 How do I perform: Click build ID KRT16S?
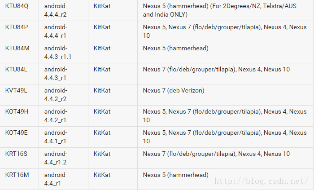coord(17,154)
